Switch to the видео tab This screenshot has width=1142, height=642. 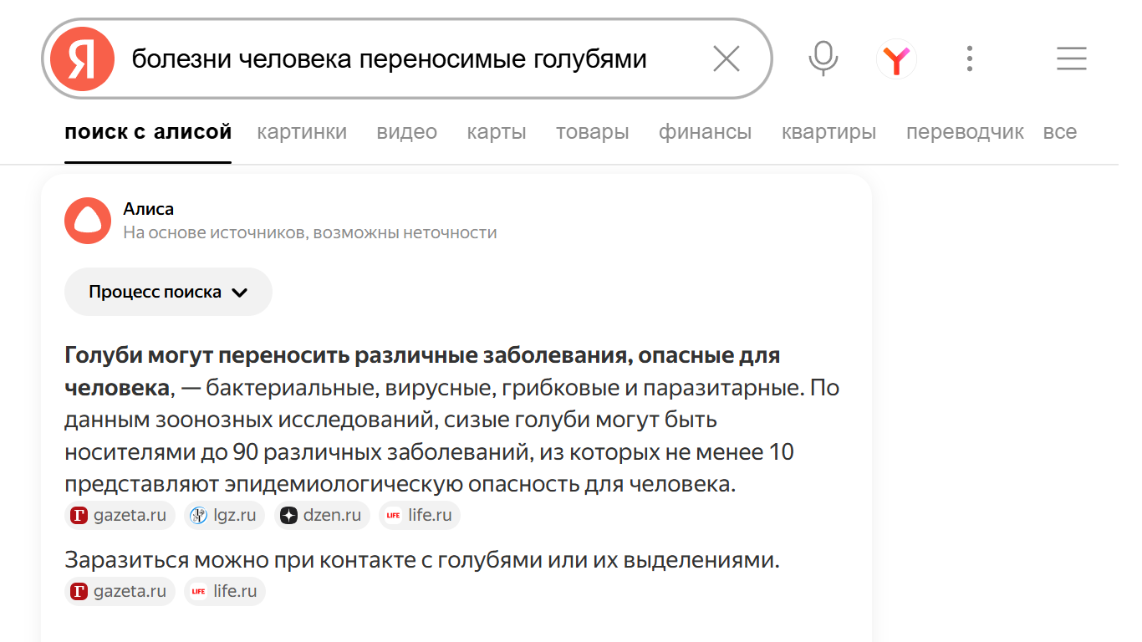pyautogui.click(x=406, y=132)
